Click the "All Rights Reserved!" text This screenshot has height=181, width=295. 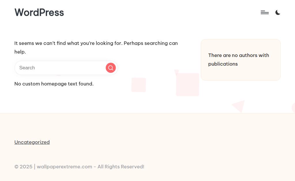[x=121, y=167]
